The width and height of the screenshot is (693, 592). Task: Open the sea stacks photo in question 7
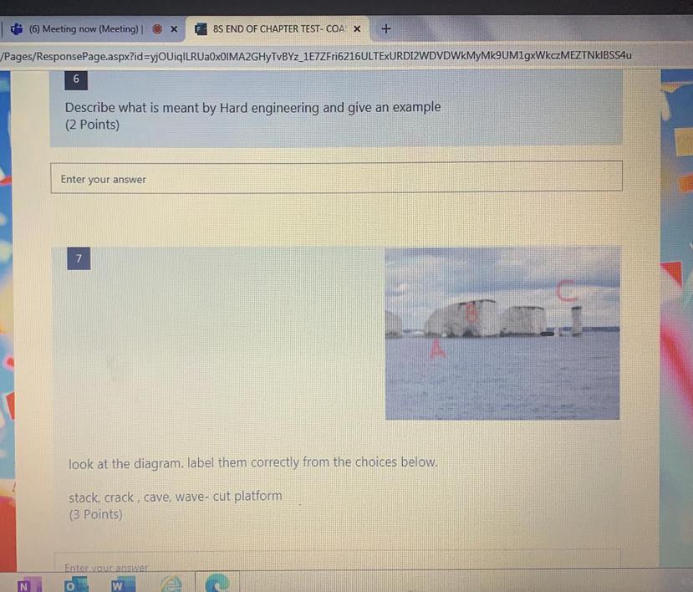502,334
